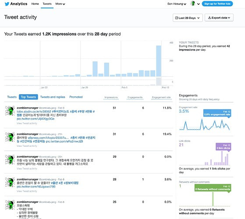Select the Top Tweets tab
The width and height of the screenshot is (245, 219).
tap(28, 97)
